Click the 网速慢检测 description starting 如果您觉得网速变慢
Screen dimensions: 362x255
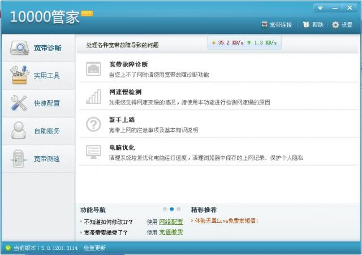pos(189,102)
